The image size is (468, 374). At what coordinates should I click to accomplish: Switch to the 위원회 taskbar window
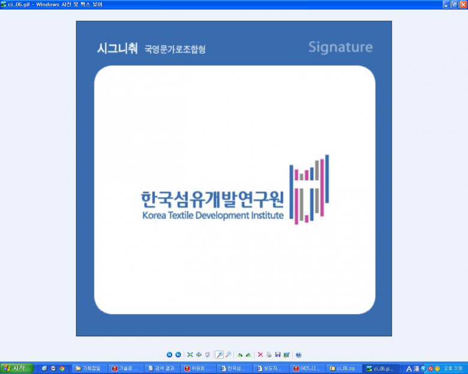(198, 369)
